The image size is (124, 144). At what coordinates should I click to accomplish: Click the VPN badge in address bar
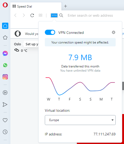coord(54,15)
